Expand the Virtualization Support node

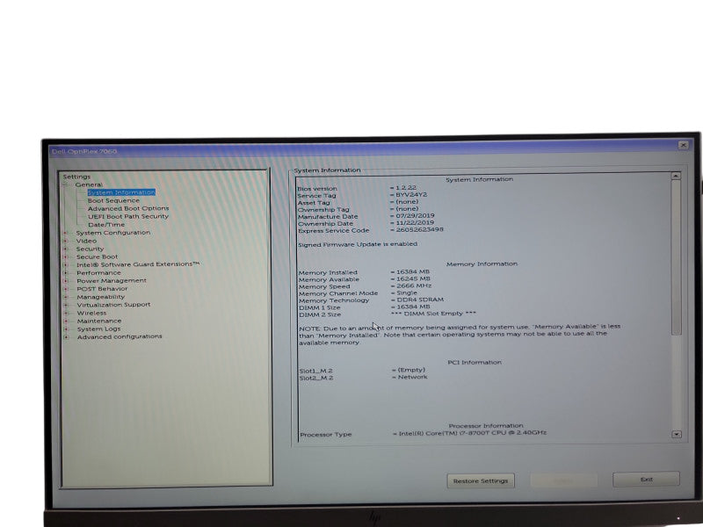[x=66, y=305]
